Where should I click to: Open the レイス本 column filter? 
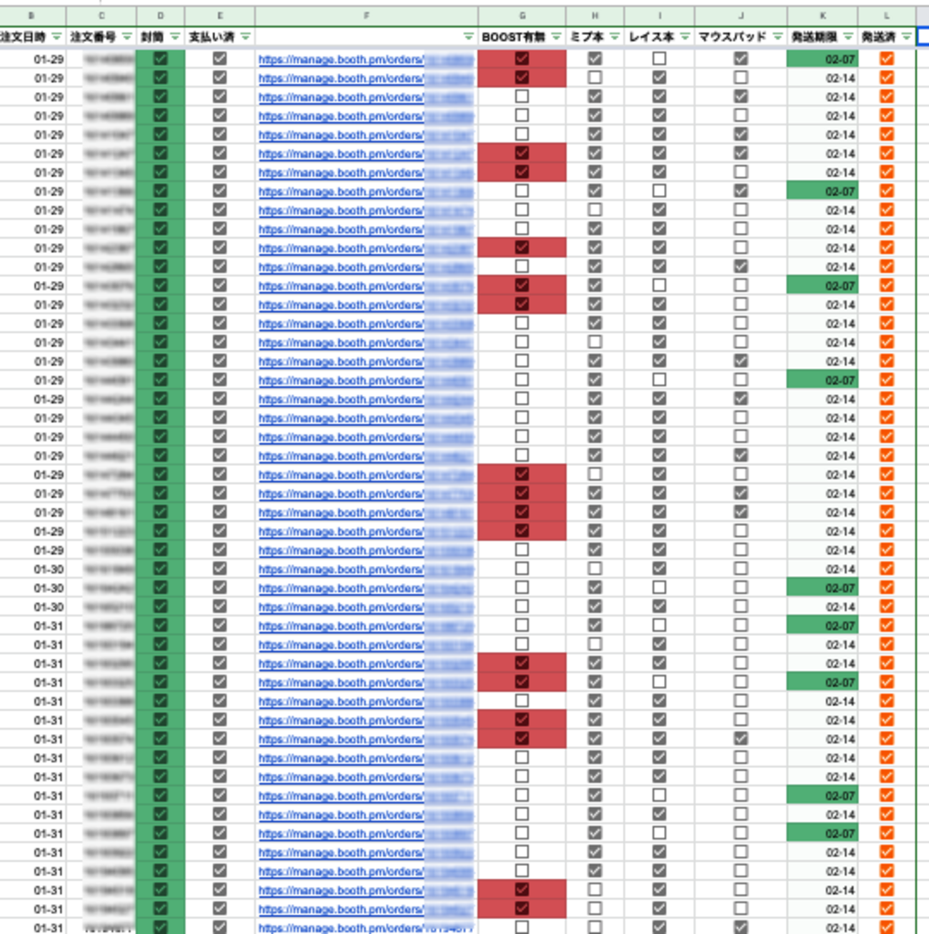(685, 36)
